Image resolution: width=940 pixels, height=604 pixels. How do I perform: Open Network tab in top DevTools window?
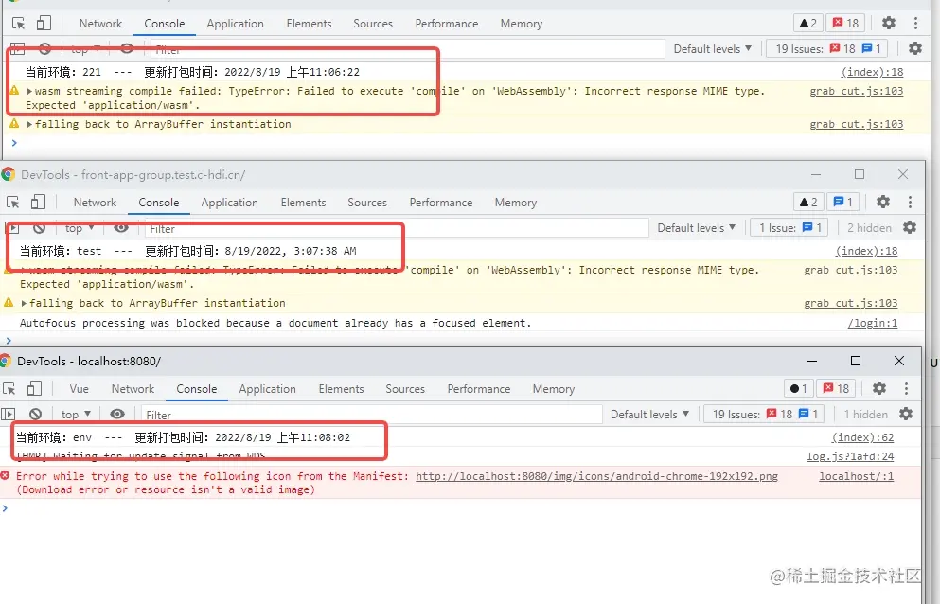pos(100,24)
